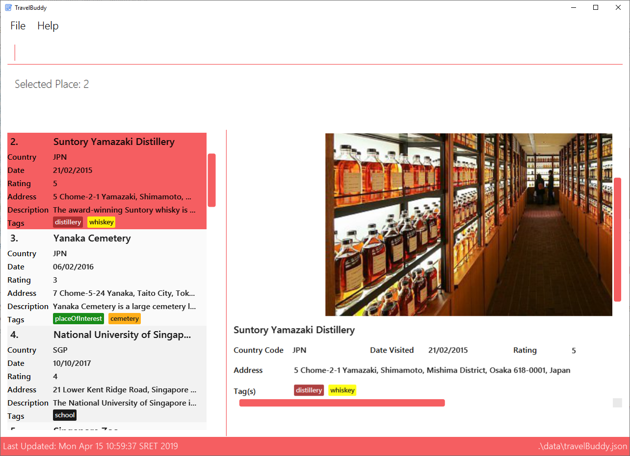The image size is (630, 456).
Task: Click full address '5 Chome-2-1 Yamazaki' in details
Action: coord(432,370)
